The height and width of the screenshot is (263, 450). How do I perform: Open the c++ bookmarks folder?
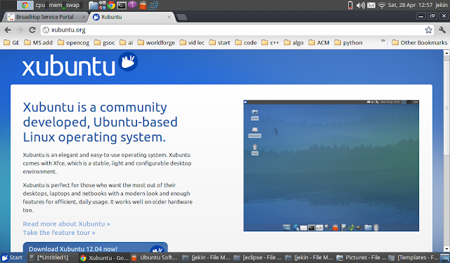tap(270, 43)
